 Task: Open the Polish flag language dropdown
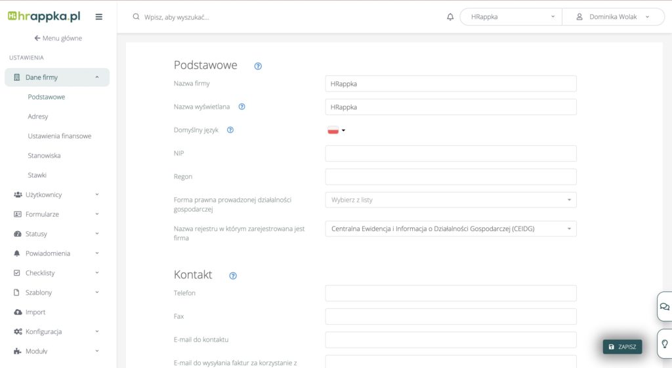click(336, 130)
